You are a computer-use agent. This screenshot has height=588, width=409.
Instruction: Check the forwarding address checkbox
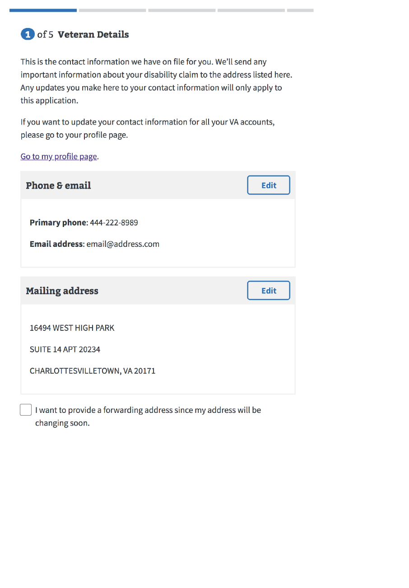pyautogui.click(x=26, y=410)
